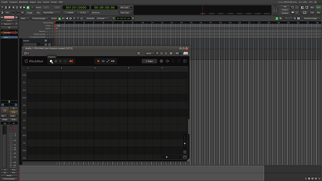322x181 pixels.
Task: Toggle Punch Out button
Action: (57, 7)
